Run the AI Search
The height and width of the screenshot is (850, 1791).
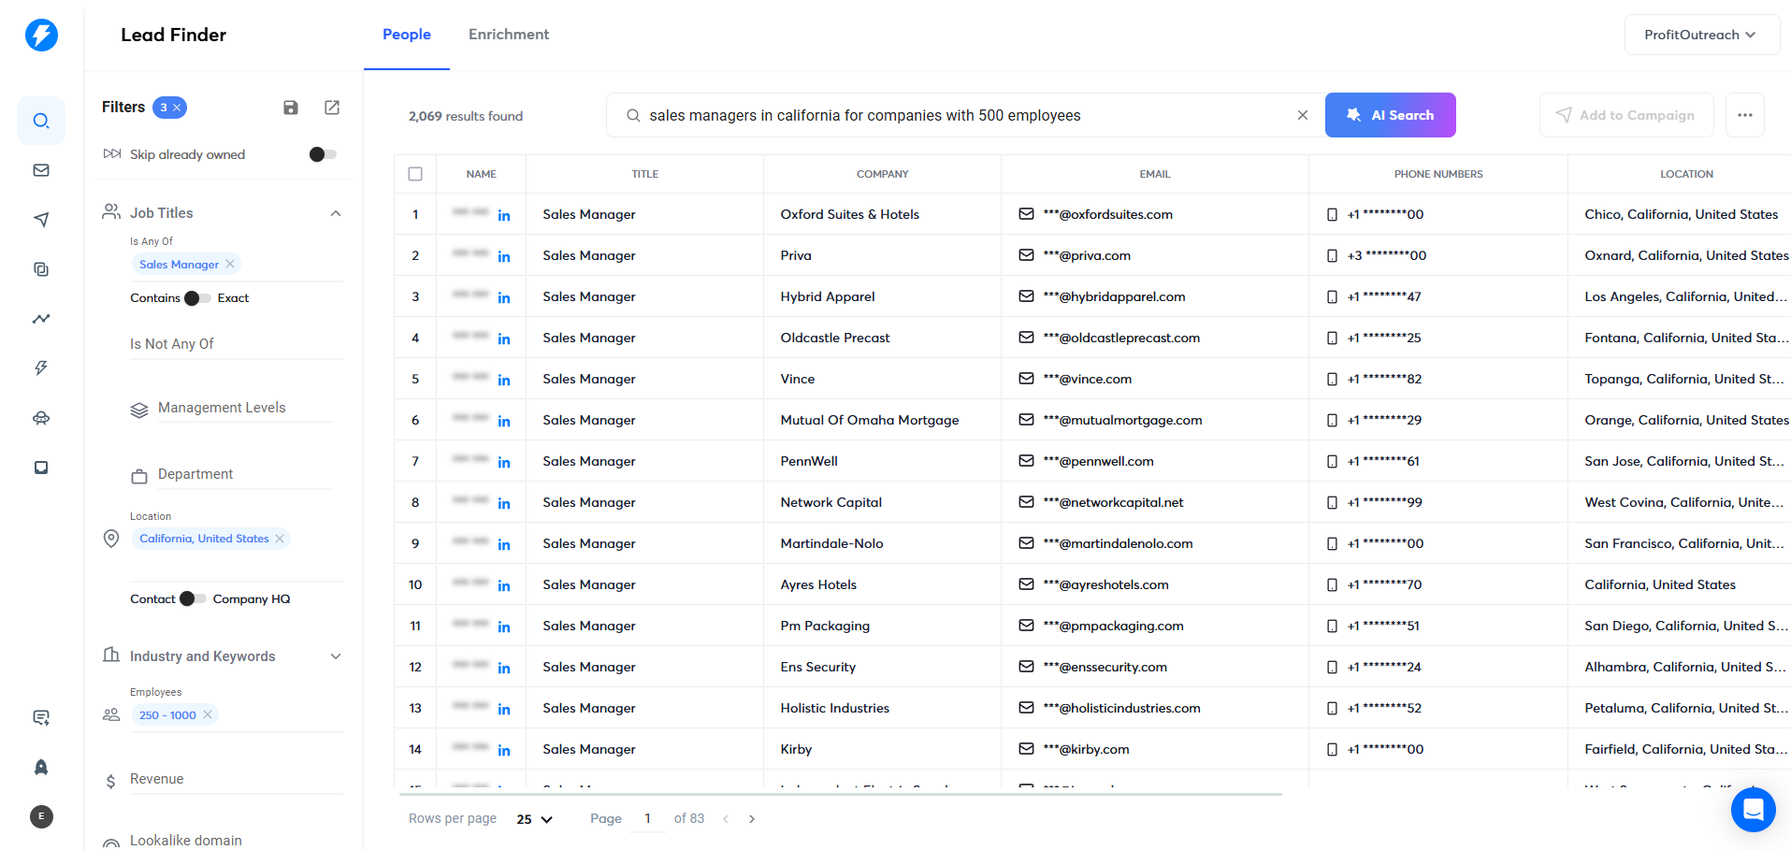click(x=1391, y=114)
